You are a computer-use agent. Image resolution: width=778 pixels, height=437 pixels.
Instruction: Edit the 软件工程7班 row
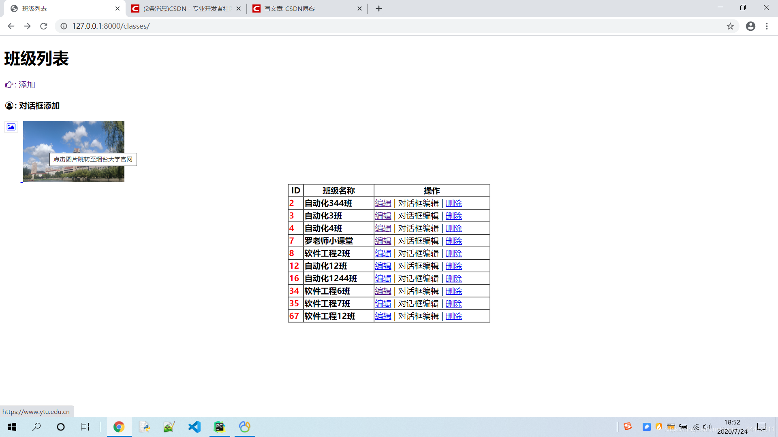[x=383, y=303]
